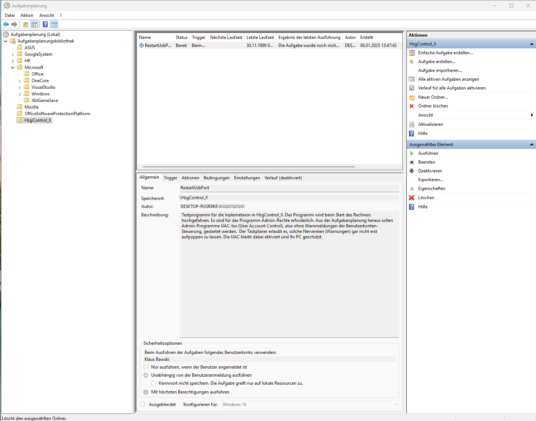Stop the task with the Beenden icon

click(x=412, y=162)
